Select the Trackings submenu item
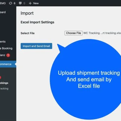The width and height of the screenshot is (121, 121). 4,83
